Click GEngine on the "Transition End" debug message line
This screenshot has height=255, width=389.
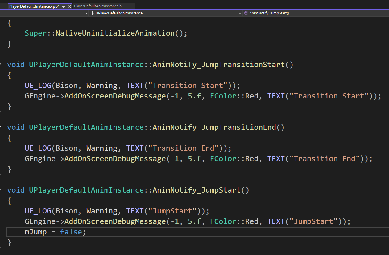coord(40,159)
